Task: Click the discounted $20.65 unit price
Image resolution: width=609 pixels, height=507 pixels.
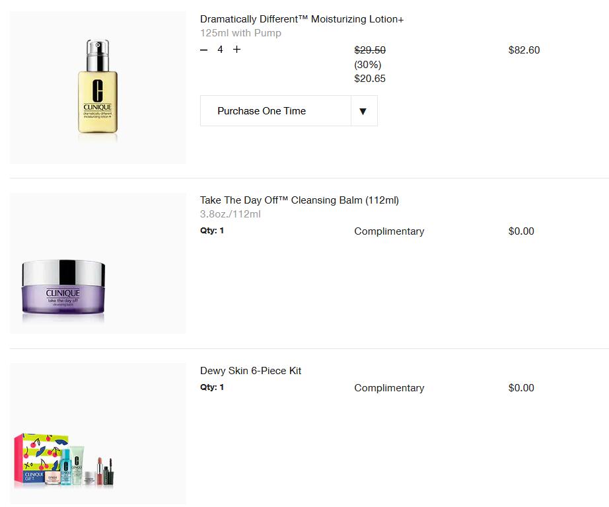Action: (x=370, y=79)
